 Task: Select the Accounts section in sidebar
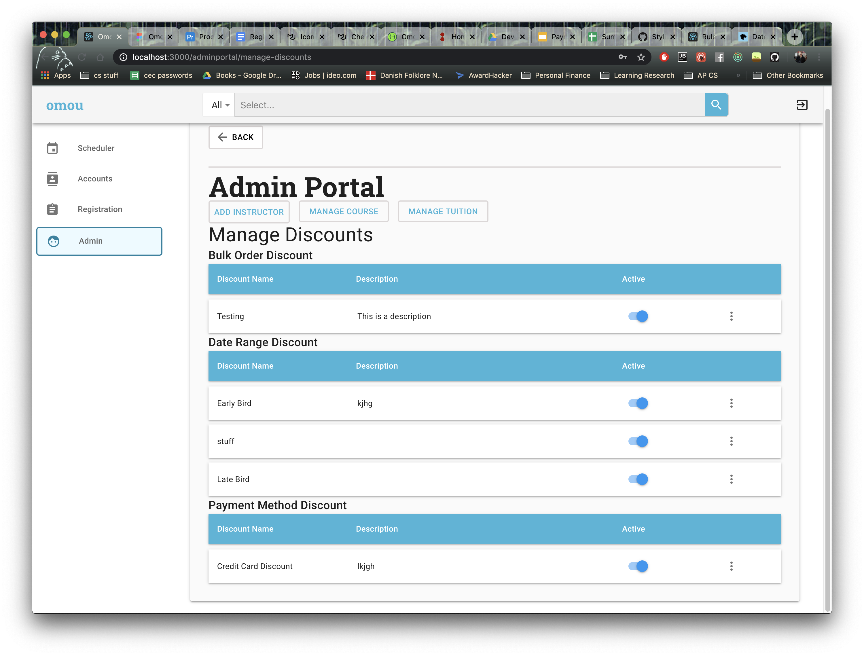tap(95, 179)
